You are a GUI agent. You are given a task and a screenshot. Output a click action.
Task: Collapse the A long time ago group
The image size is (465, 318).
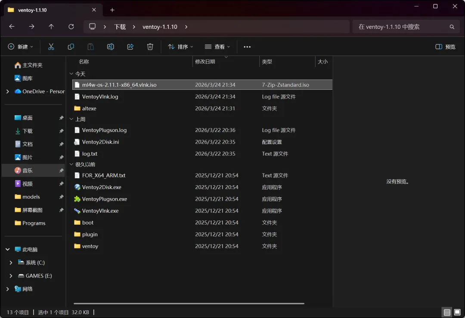[x=71, y=164]
